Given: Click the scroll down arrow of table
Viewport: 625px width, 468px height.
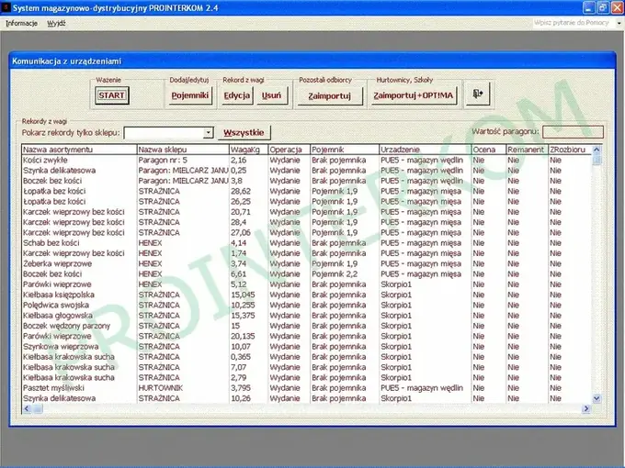Looking at the screenshot, I should (597, 398).
